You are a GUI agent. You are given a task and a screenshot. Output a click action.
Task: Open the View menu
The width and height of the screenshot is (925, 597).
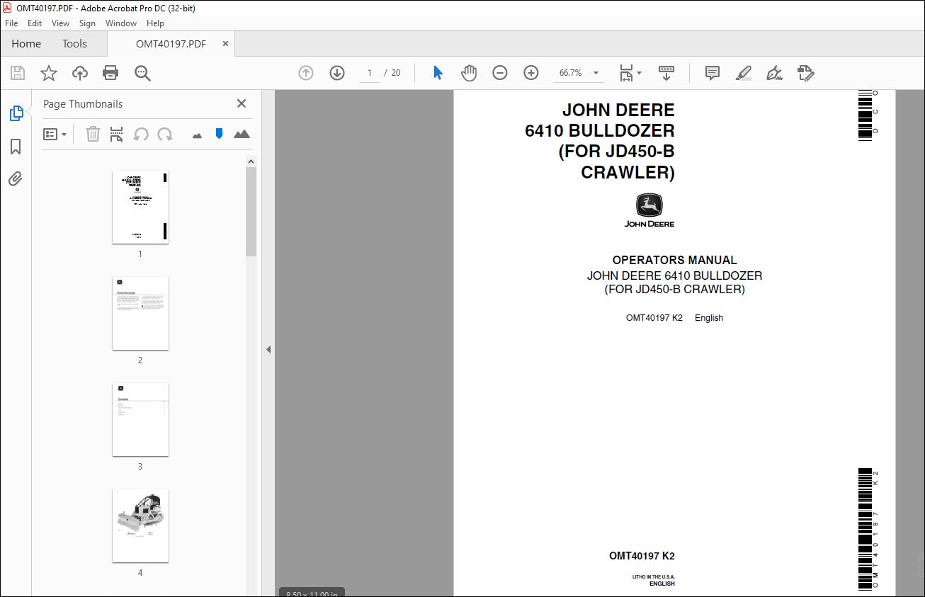pyautogui.click(x=60, y=23)
